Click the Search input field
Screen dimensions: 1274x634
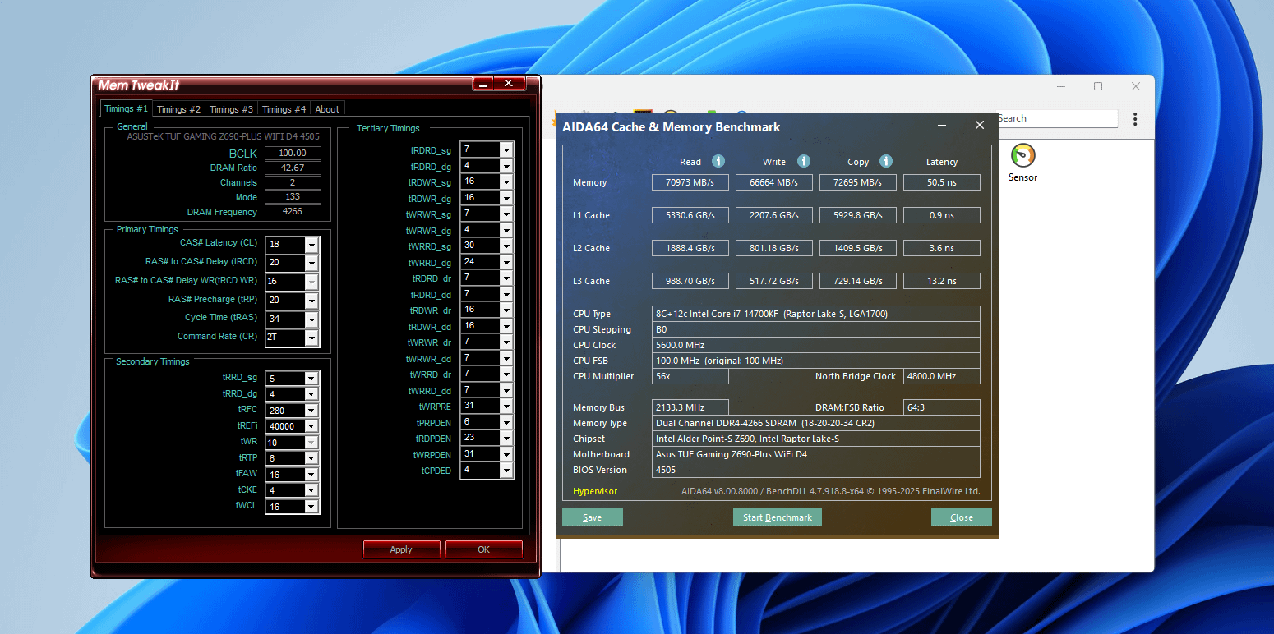1056,118
